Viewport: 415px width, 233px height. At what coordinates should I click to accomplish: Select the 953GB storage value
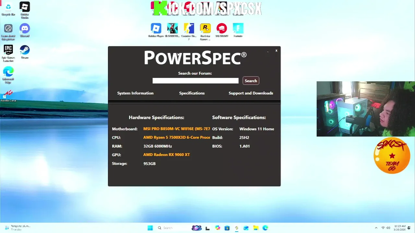pyautogui.click(x=149, y=164)
